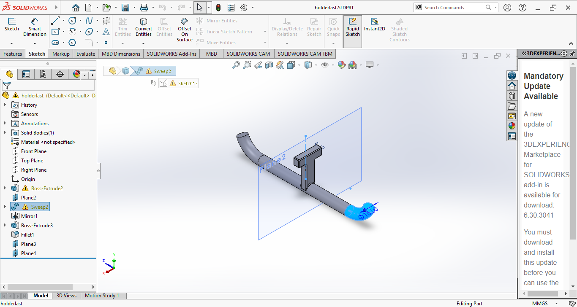
Task: Toggle the Hide/Show Items eye icon
Action: click(324, 65)
